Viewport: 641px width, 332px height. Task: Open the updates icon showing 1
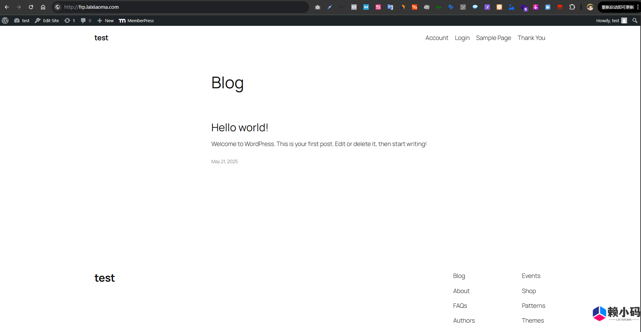coord(69,20)
